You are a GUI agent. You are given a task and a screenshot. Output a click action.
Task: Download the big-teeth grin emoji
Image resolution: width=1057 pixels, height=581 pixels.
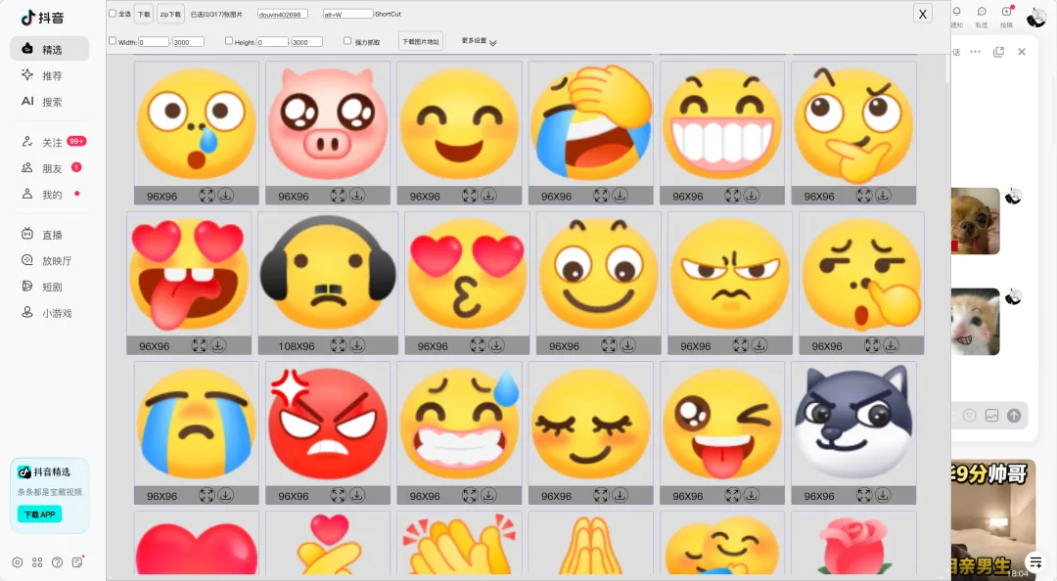pos(751,196)
